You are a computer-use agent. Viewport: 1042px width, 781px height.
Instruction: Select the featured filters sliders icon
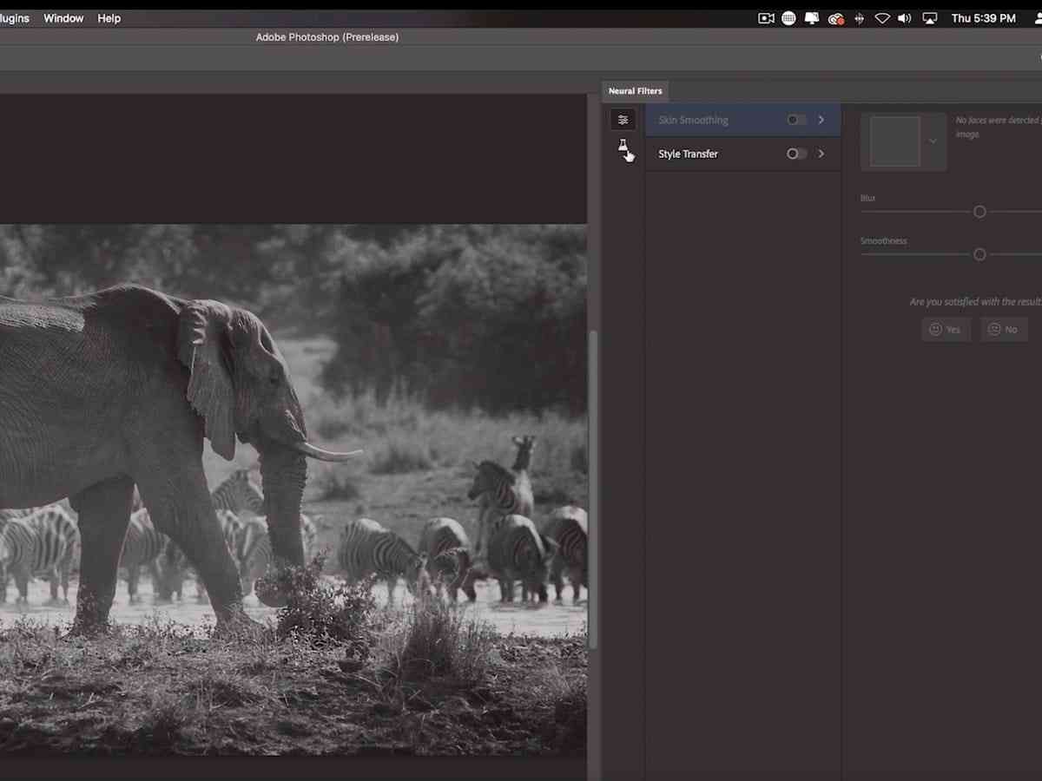pyautogui.click(x=623, y=120)
